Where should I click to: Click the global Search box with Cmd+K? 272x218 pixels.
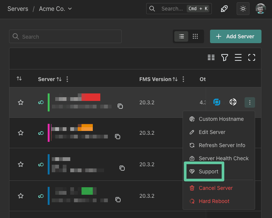179,9
